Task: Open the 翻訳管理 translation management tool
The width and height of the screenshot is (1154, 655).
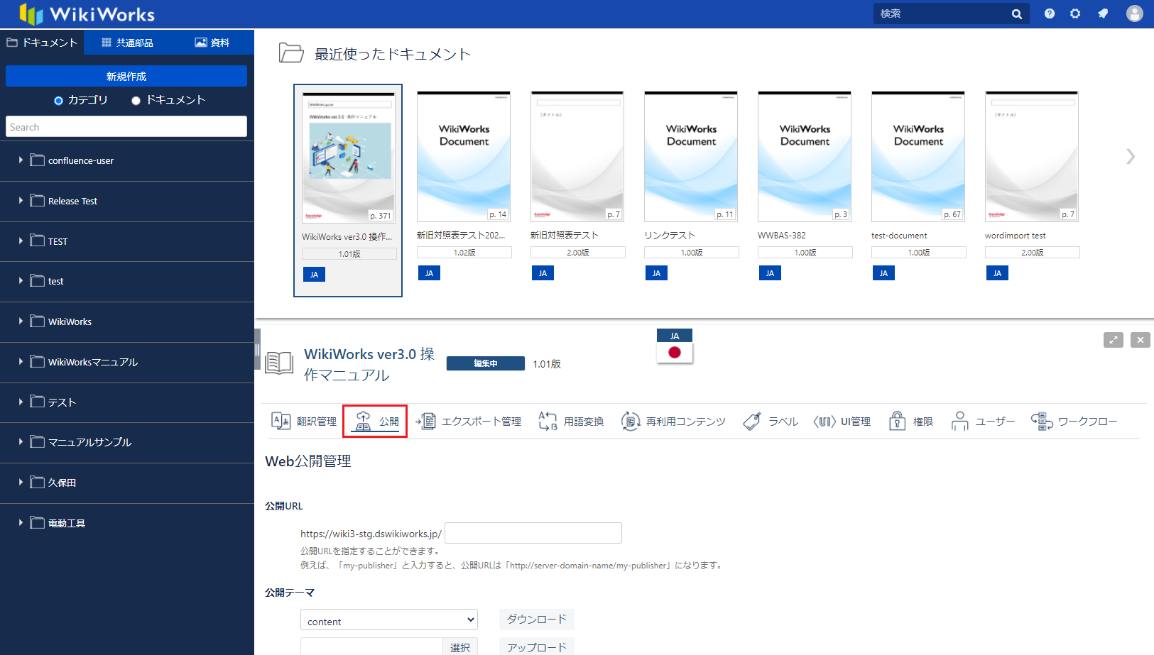Action: pos(304,422)
